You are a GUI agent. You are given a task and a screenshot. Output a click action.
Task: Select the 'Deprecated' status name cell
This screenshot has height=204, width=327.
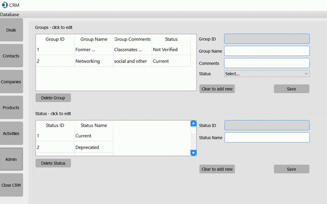coord(94,147)
